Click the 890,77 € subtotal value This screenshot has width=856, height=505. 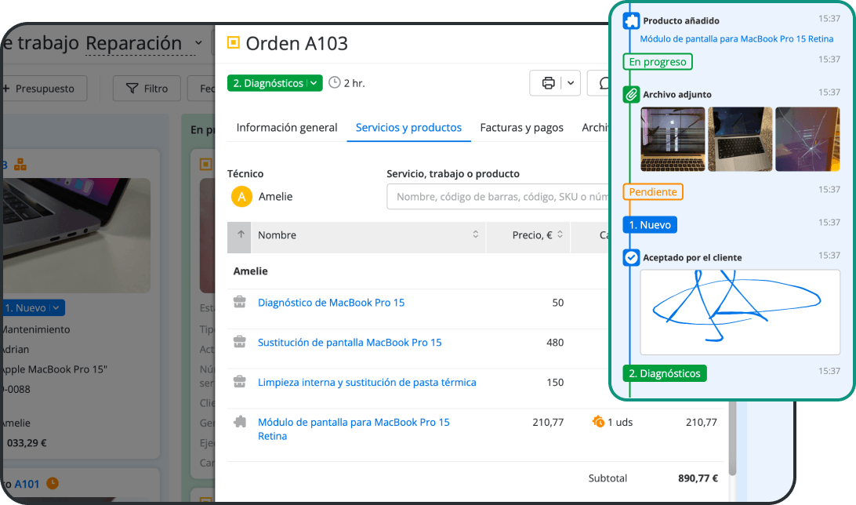coord(698,478)
